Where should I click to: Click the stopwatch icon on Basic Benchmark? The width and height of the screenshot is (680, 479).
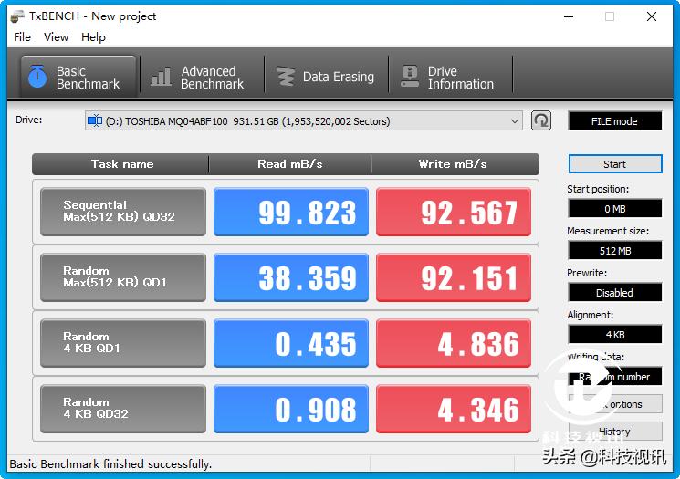[x=37, y=78]
